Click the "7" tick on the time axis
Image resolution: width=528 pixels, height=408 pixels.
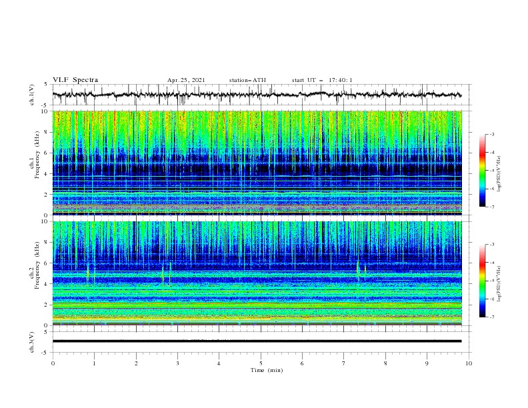tap(343, 363)
